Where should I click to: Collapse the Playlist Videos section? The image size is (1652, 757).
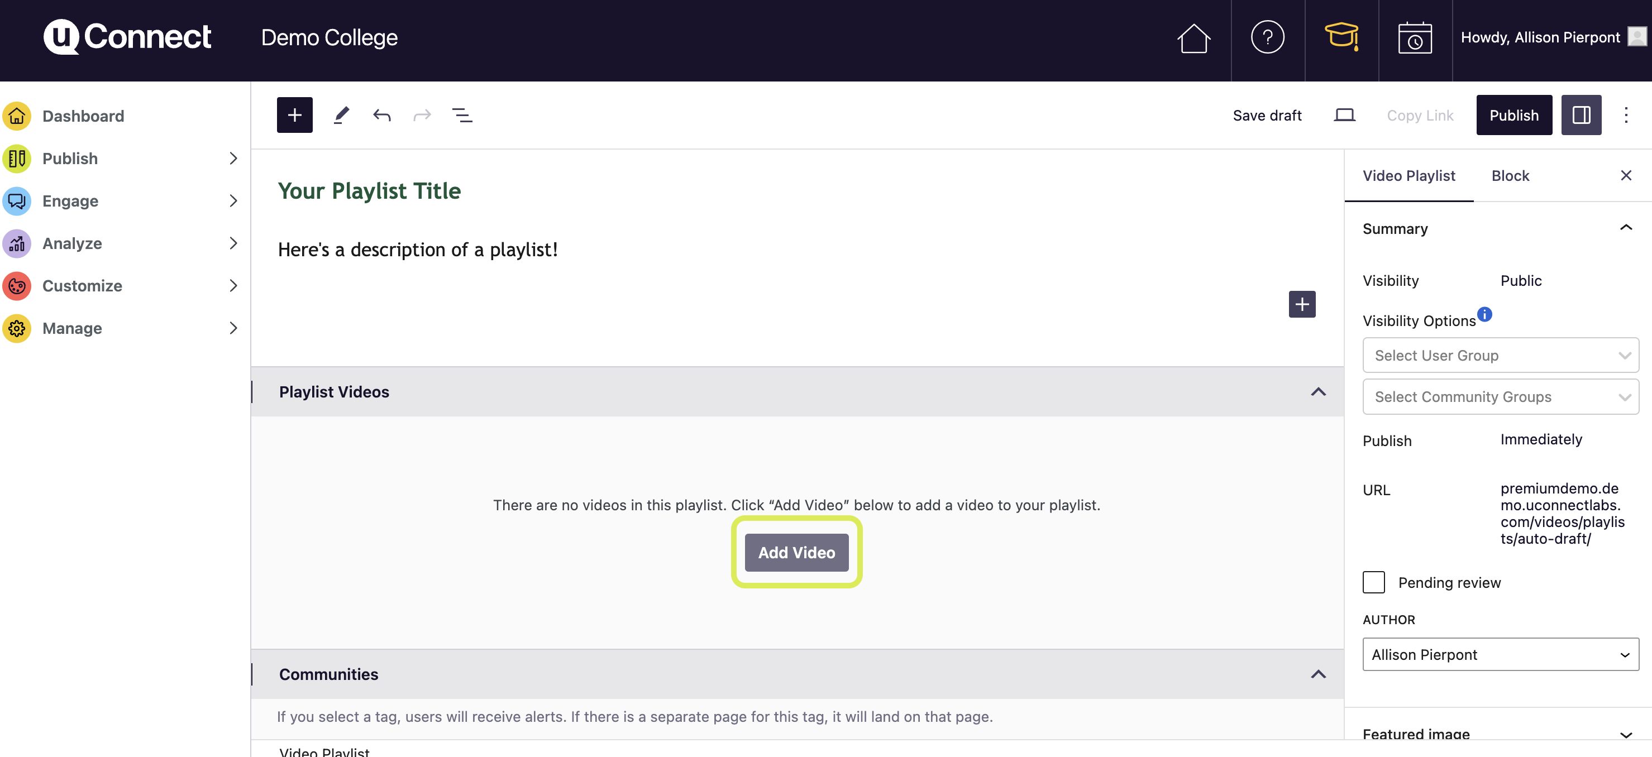coord(1318,392)
